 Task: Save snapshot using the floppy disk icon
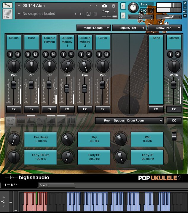[88, 14]
